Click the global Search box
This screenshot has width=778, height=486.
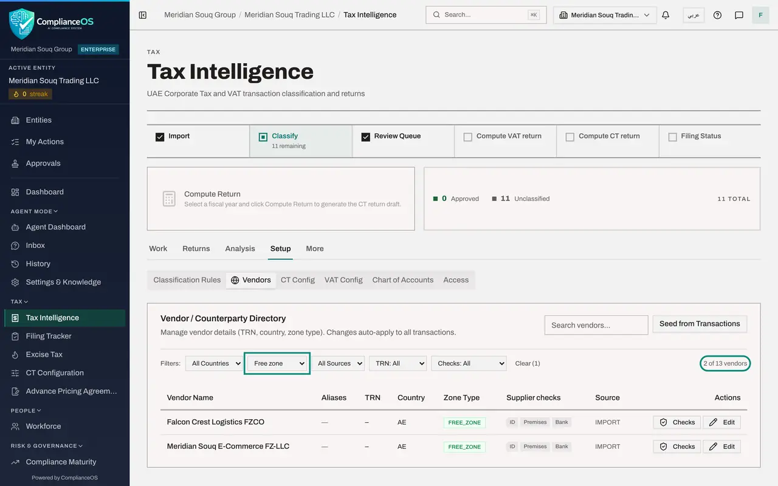click(486, 15)
